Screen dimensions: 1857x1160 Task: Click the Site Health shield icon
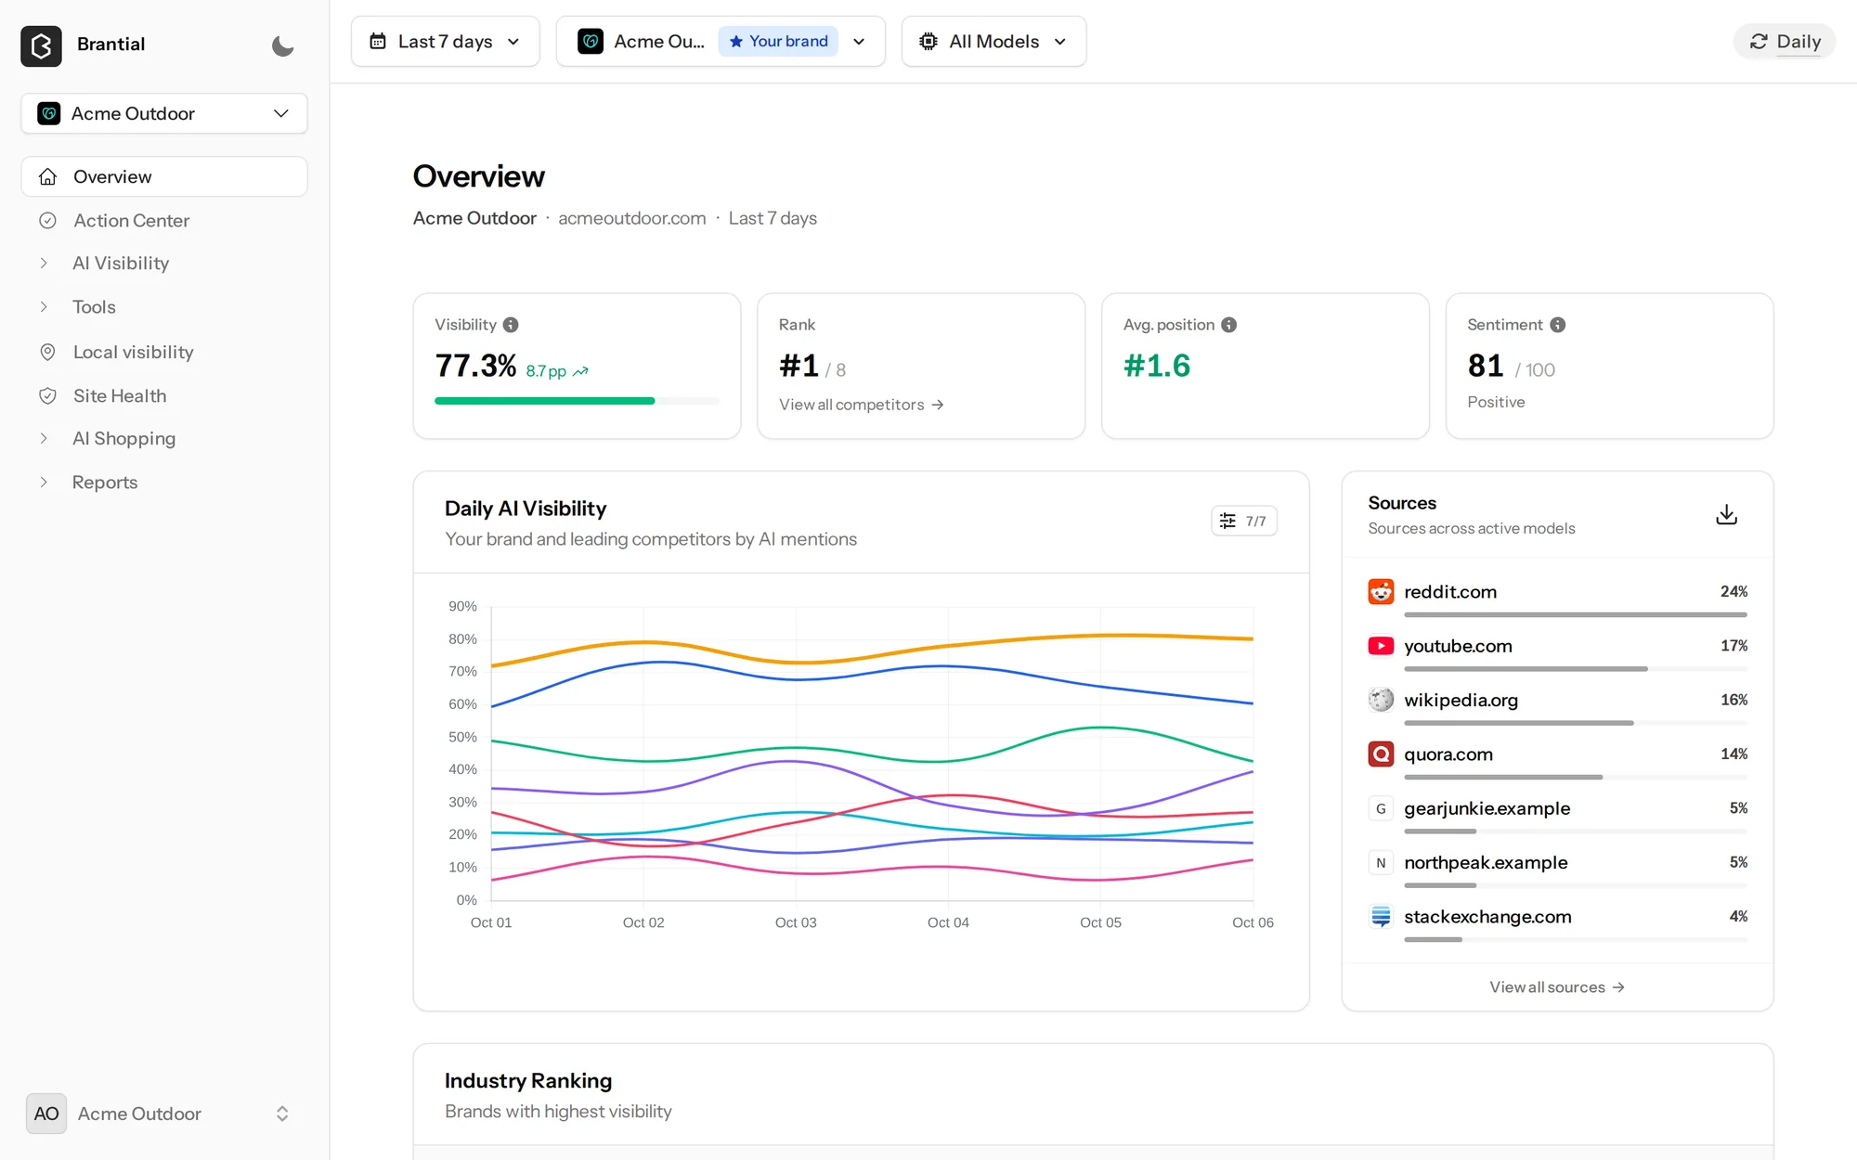47,395
